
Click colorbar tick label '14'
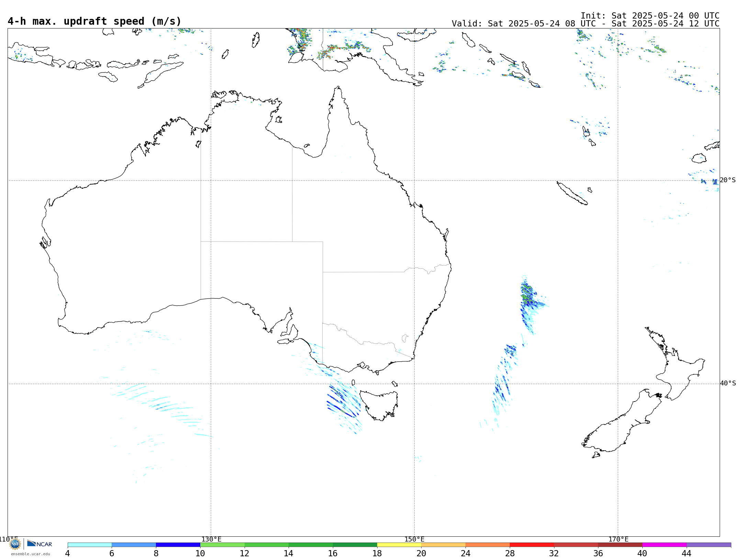289,554
